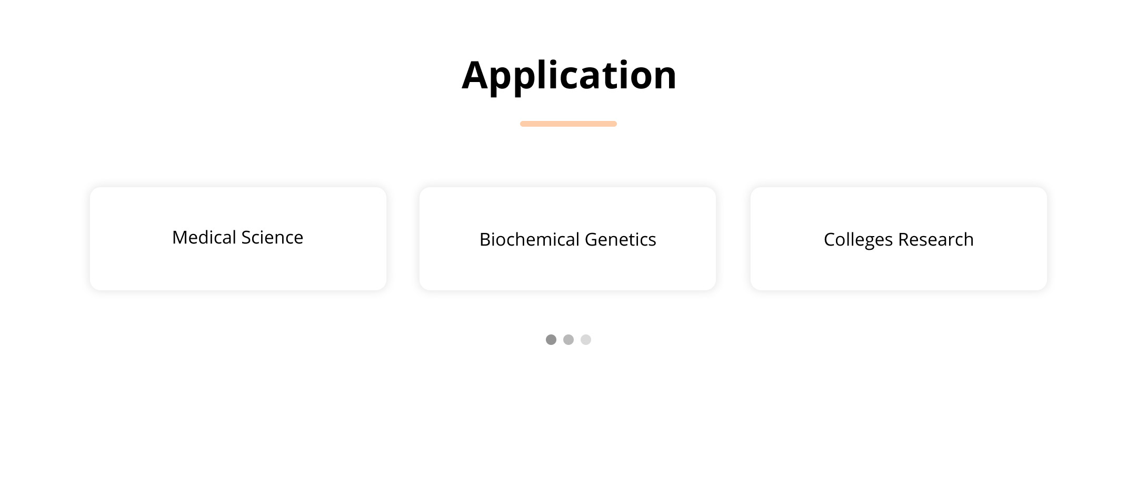1137x489 pixels.
Task: Click the "Colleges Research" text label
Action: click(899, 240)
